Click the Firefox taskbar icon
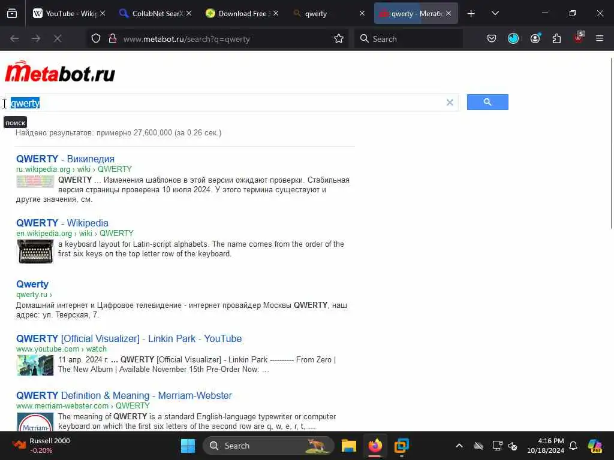 click(x=375, y=446)
